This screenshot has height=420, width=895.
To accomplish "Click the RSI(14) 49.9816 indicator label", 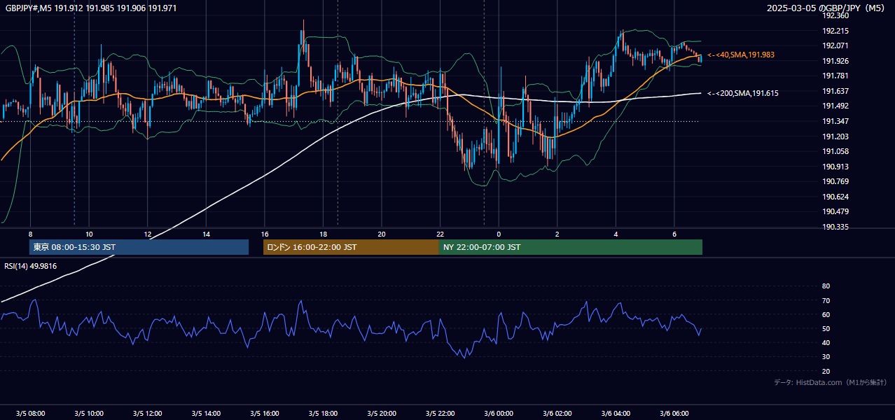I will click(x=31, y=266).
